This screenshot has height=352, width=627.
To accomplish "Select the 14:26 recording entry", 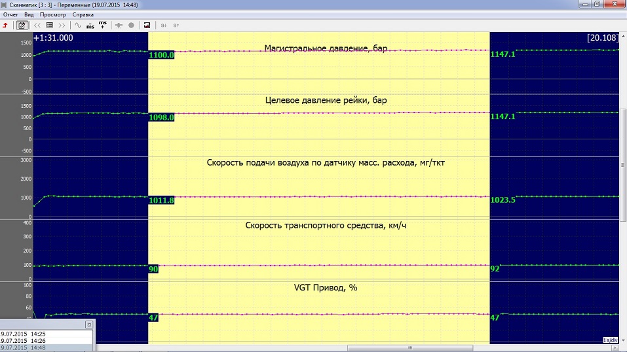I will pyautogui.click(x=47, y=341).
